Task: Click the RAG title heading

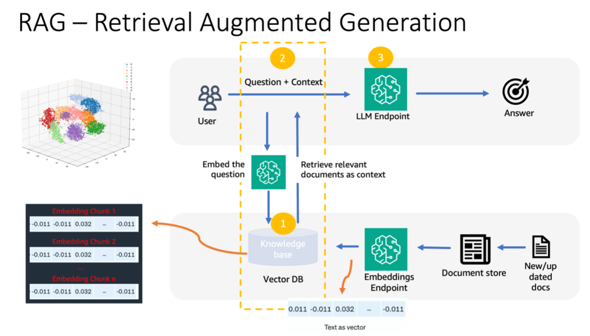Action: (x=242, y=22)
